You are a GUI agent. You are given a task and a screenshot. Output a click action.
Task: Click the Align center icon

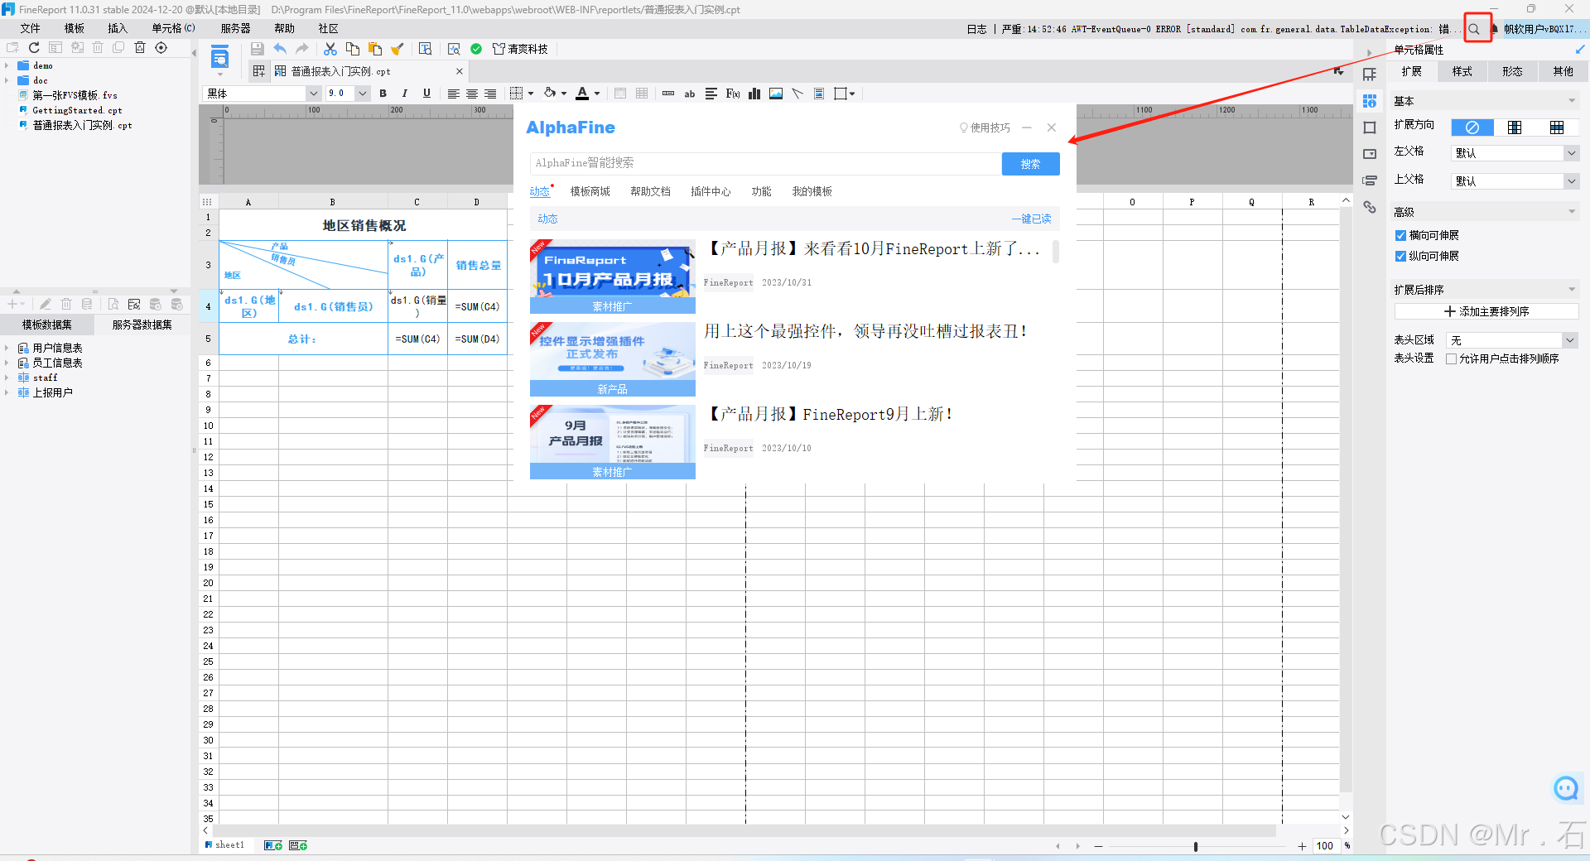coord(471,94)
